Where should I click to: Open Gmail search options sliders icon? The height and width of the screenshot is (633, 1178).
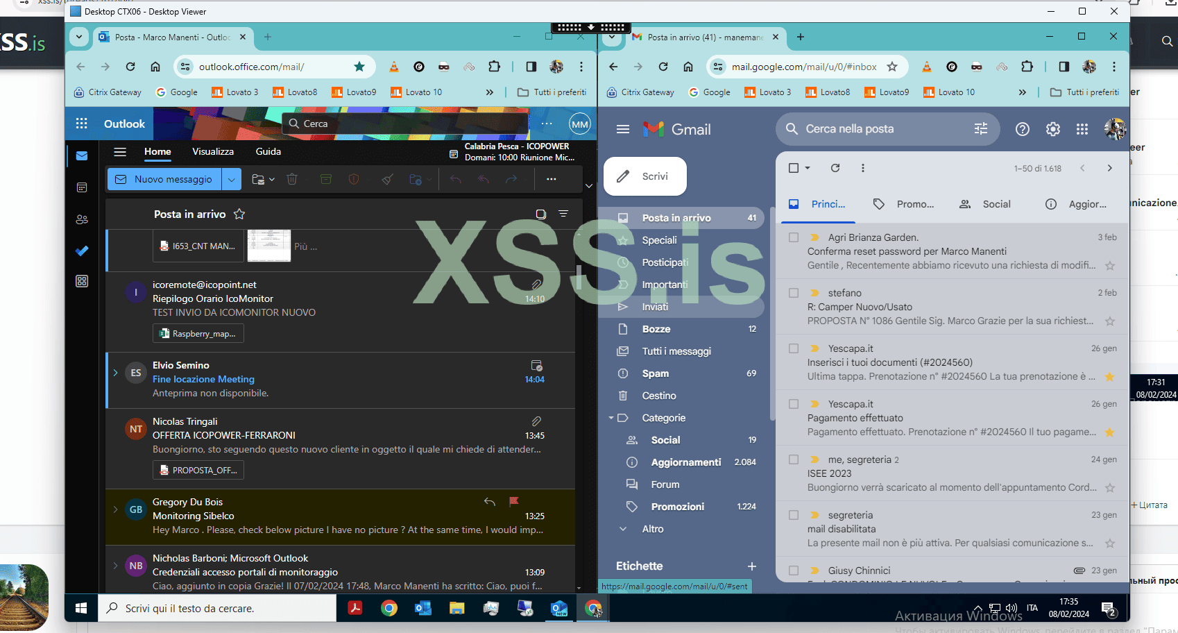click(x=981, y=128)
